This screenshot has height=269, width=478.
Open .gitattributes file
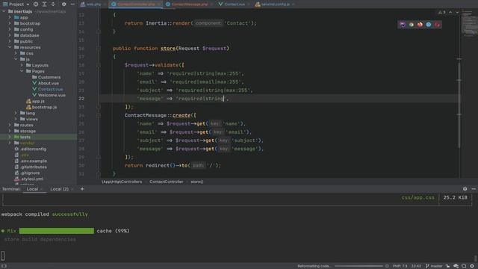tap(31, 167)
